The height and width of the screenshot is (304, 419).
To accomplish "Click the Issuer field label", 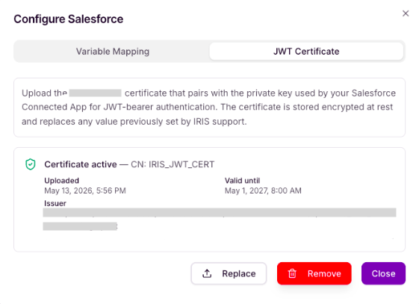I will (x=55, y=204).
